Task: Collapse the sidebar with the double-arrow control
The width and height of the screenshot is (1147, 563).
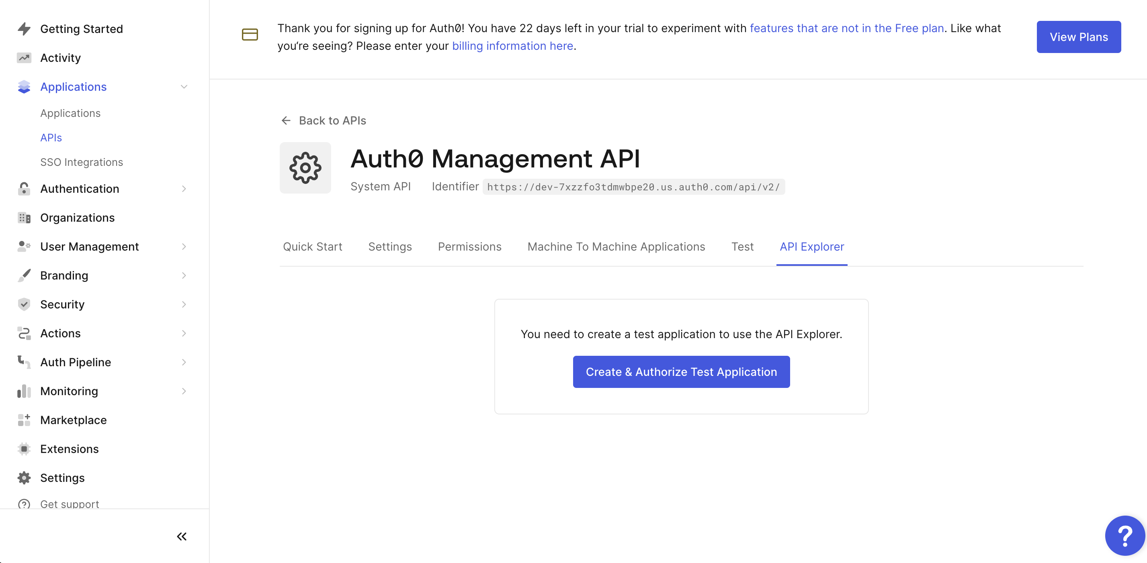Action: (182, 536)
